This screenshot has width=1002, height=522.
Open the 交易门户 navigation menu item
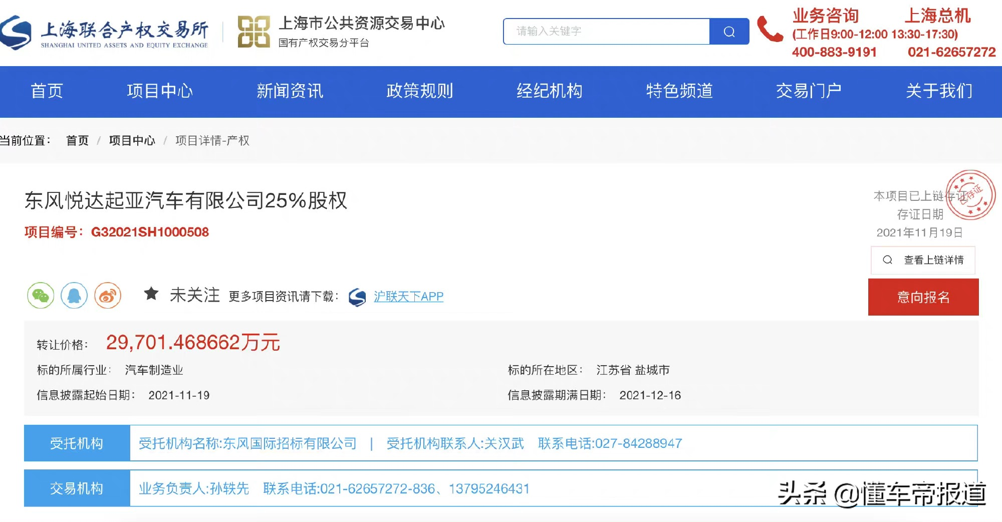tap(809, 91)
